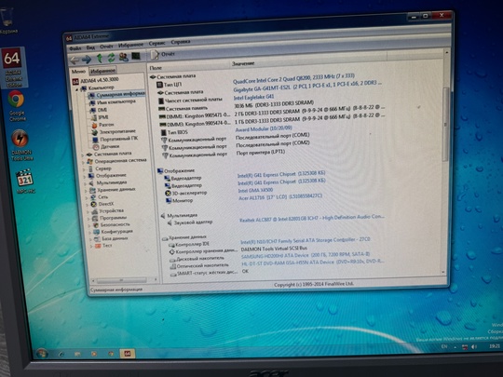
Task: Click the Windows Start button
Action: pyautogui.click(x=42, y=354)
